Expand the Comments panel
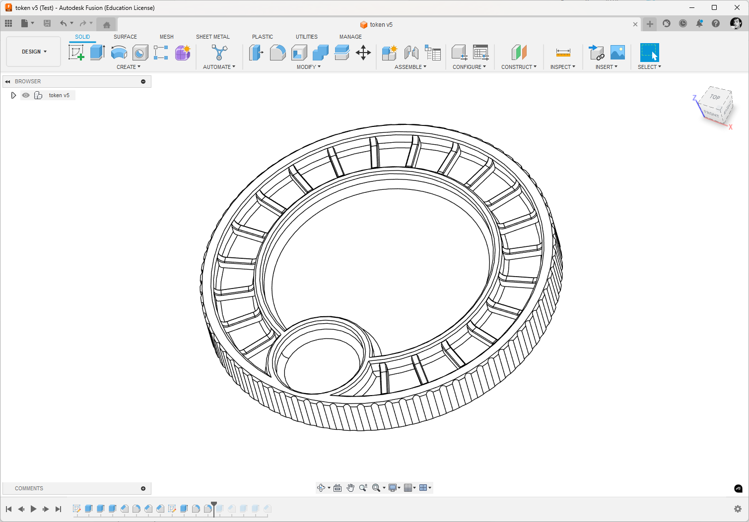This screenshot has height=522, width=749. click(143, 488)
